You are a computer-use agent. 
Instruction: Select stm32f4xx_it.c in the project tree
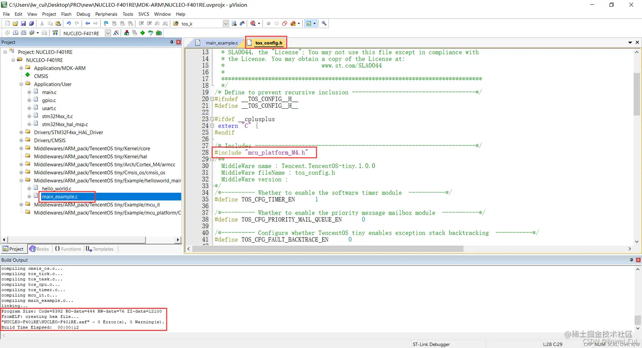point(57,116)
